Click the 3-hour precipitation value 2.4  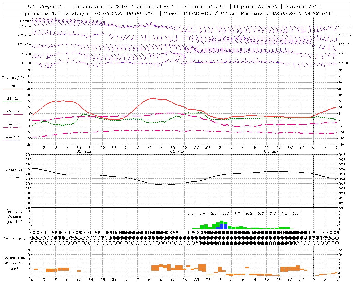point(202,213)
